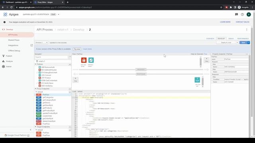Collapse the target endpoint default node
The height and width of the screenshot is (143, 255).
(x=36, y=130)
